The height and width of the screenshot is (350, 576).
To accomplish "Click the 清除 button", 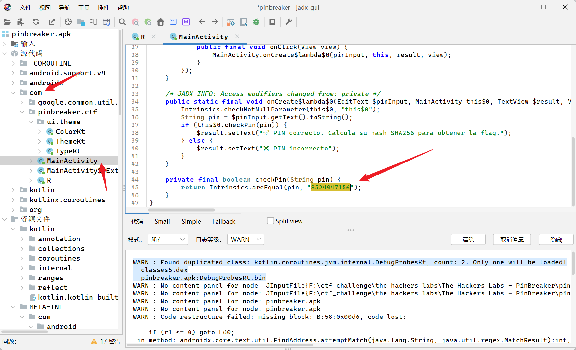I will click(x=468, y=240).
